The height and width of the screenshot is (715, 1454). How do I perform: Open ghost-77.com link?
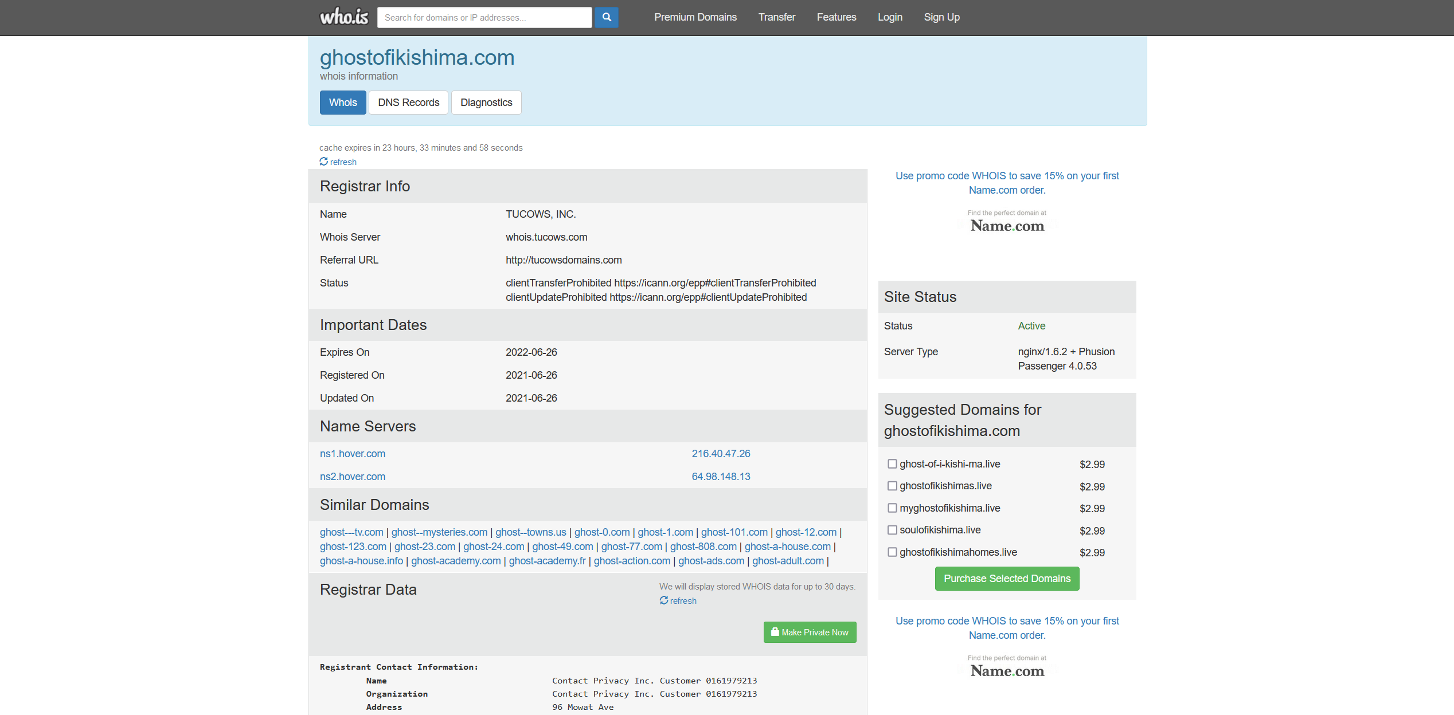pyautogui.click(x=632, y=547)
